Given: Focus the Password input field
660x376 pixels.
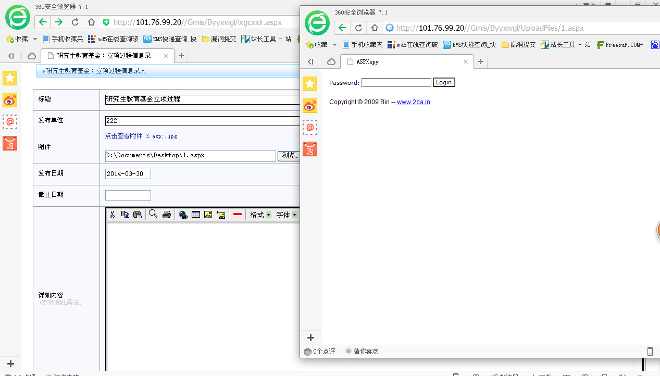Looking at the screenshot, I should 396,82.
